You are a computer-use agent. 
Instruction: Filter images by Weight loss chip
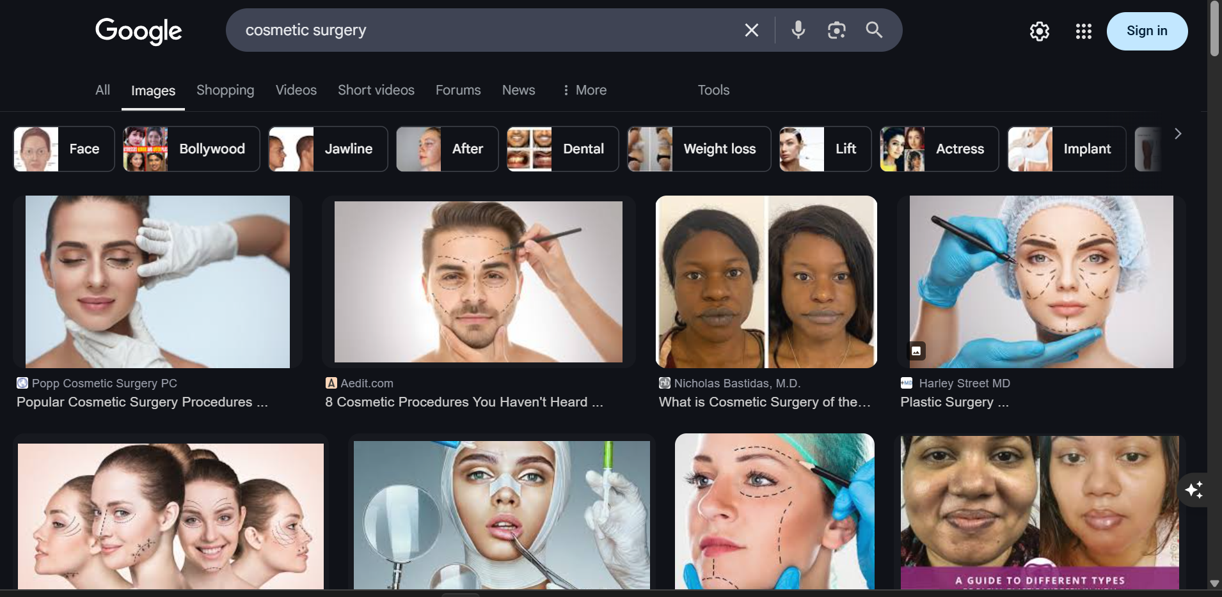[699, 149]
